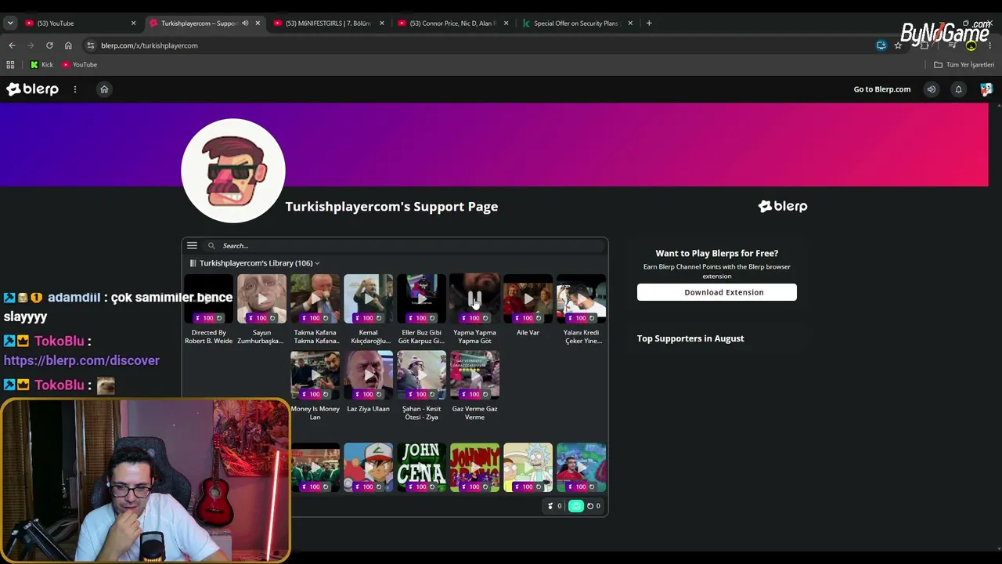Play the Şahan - Kesit Ötesi sound
Viewport: 1002px width, 564px height.
(421, 375)
